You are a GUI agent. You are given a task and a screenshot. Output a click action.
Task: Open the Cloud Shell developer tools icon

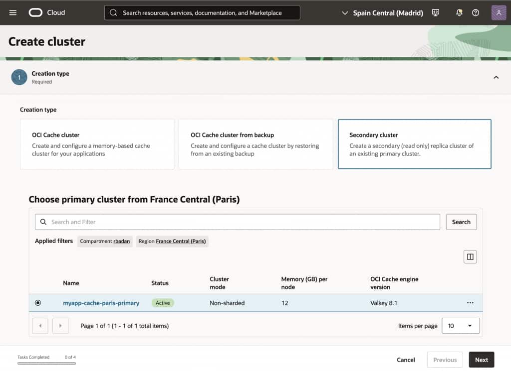click(435, 12)
